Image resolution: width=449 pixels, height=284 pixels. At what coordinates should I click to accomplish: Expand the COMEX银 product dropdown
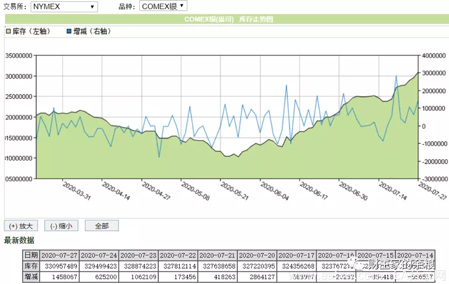[x=163, y=6]
